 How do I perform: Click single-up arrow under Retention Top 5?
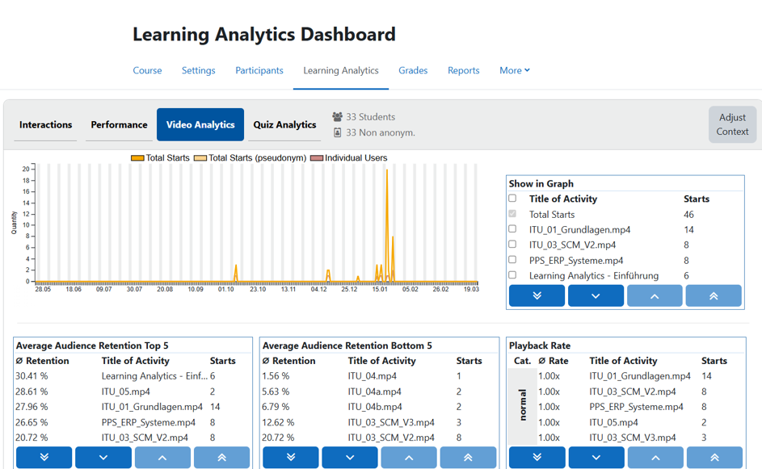[x=162, y=458]
